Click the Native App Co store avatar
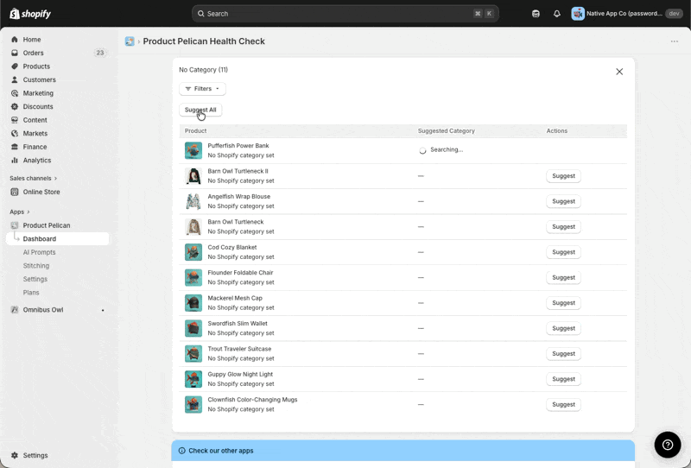The image size is (691, 468). [578, 14]
